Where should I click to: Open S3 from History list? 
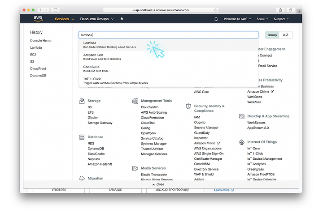32,61
